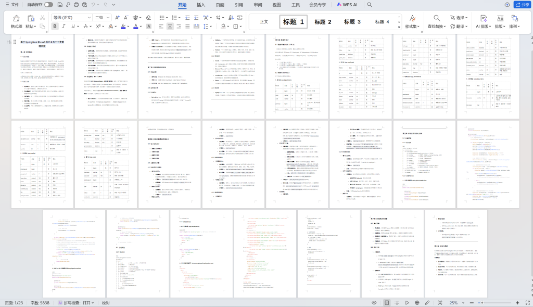
Task: Click the search icon next to WPS AI
Action: click(370, 5)
